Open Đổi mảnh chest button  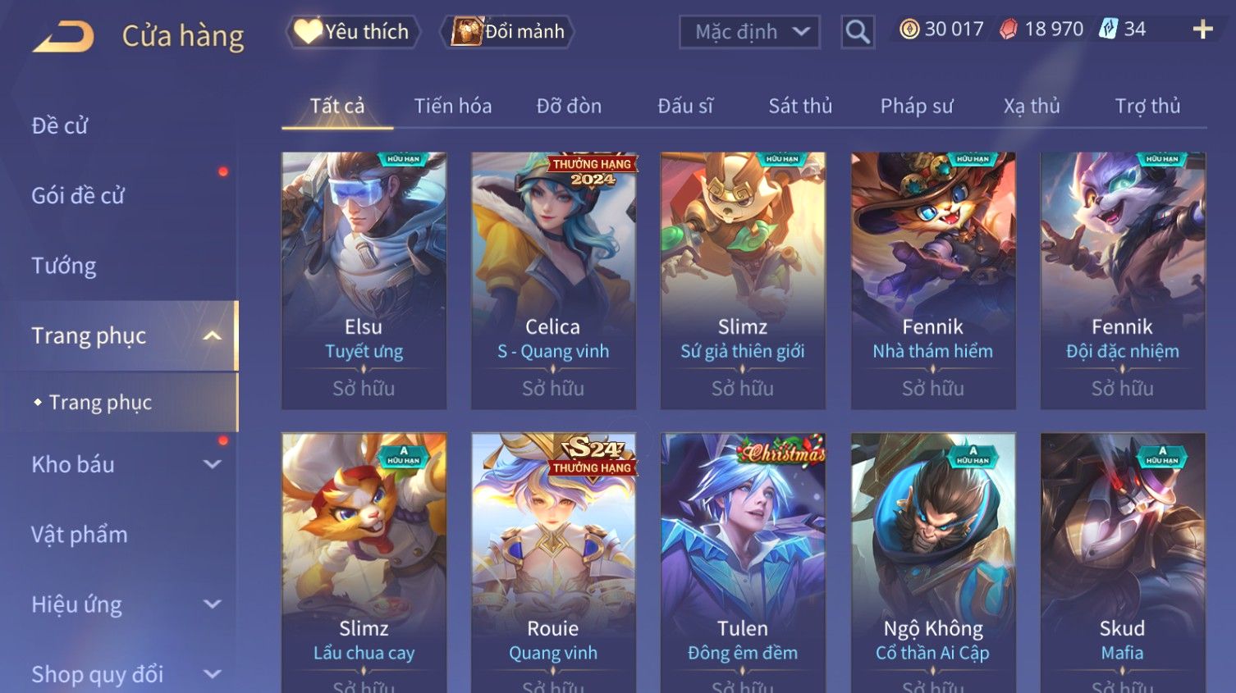pyautogui.click(x=507, y=32)
